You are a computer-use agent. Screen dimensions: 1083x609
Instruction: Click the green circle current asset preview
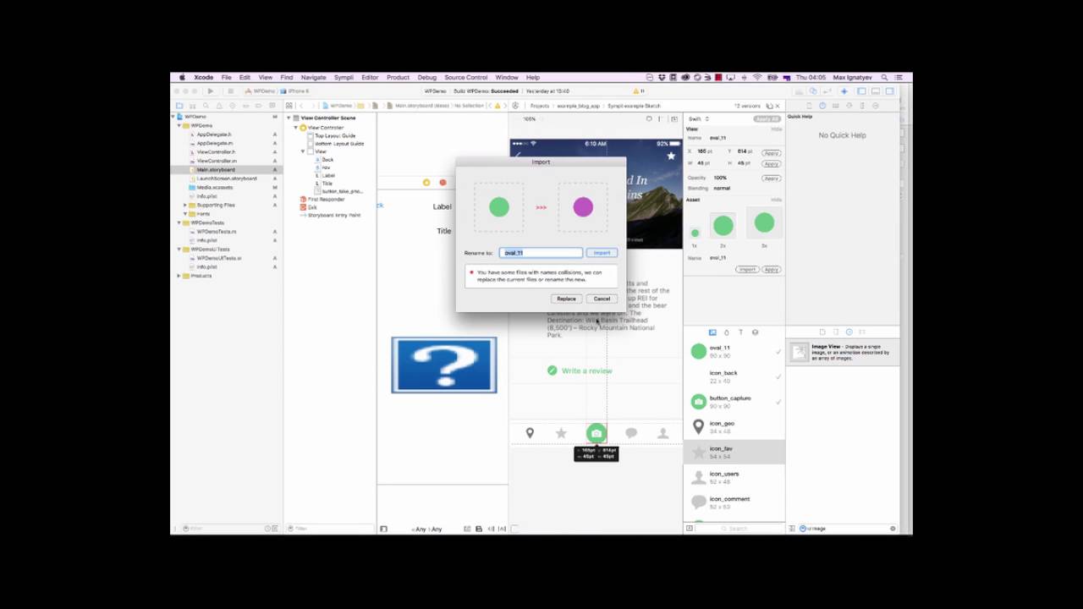(x=499, y=207)
